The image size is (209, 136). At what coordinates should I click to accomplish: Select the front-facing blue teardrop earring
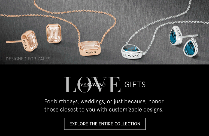click(x=190, y=47)
